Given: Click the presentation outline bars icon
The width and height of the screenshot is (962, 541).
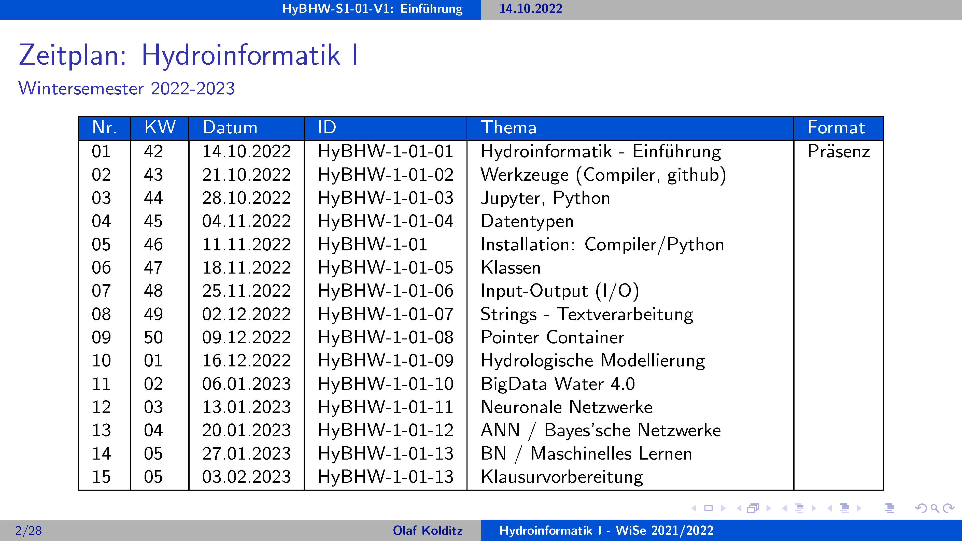Looking at the screenshot, I should (x=890, y=508).
